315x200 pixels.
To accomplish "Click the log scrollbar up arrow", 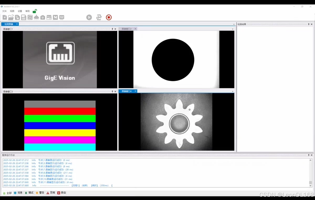I will coord(311,160).
